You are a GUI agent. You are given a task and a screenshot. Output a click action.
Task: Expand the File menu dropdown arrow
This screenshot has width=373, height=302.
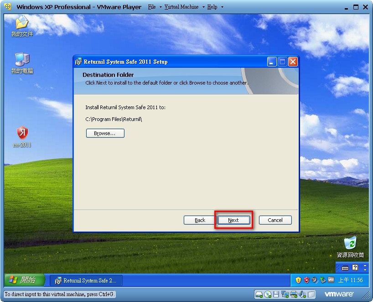161,7
